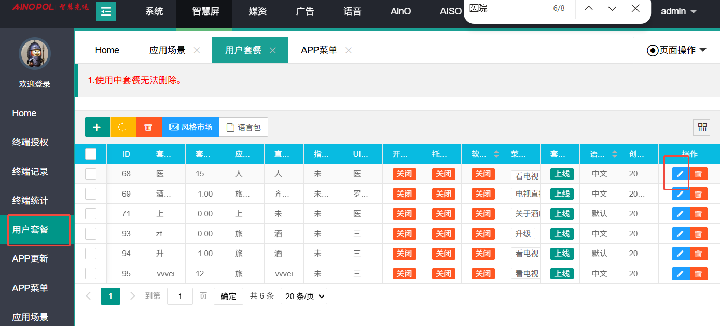Check the checkbox for row ID 93
The width and height of the screenshot is (720, 326).
(x=91, y=234)
